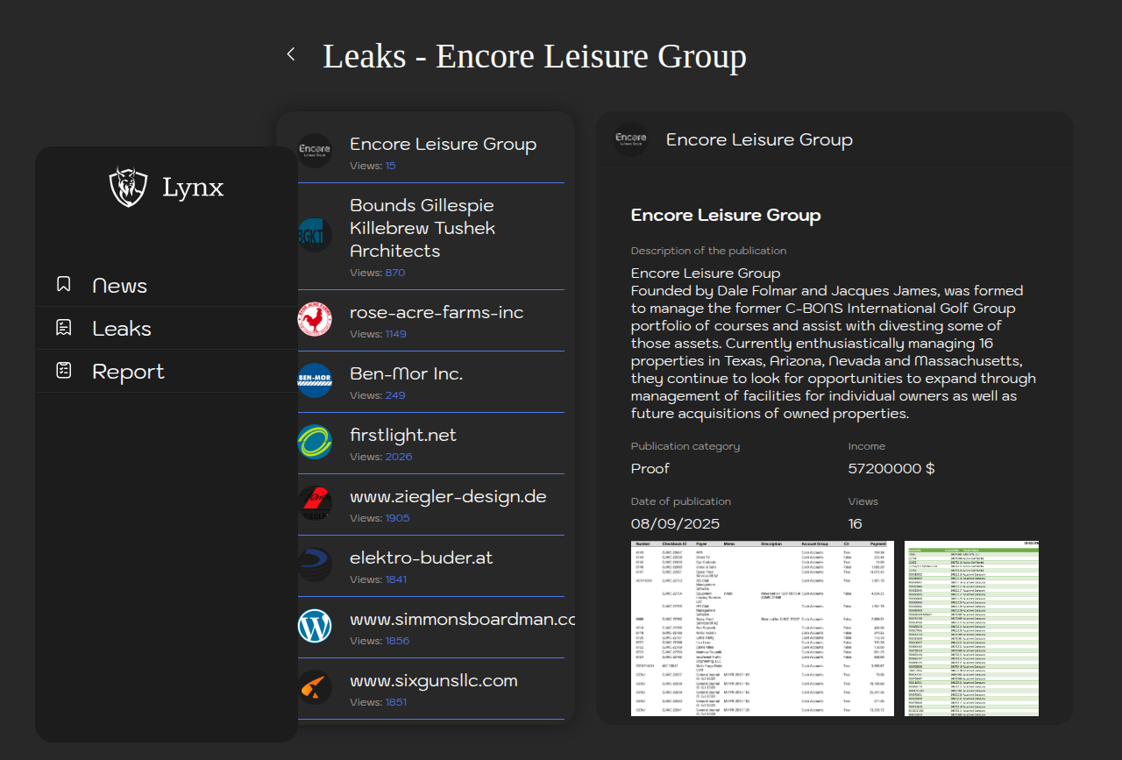Click the firstlight.net green ring logo
The width and height of the screenshot is (1122, 760).
tap(315, 443)
